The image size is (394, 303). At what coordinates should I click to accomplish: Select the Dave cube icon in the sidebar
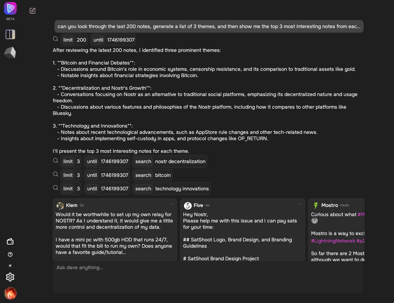(10, 52)
